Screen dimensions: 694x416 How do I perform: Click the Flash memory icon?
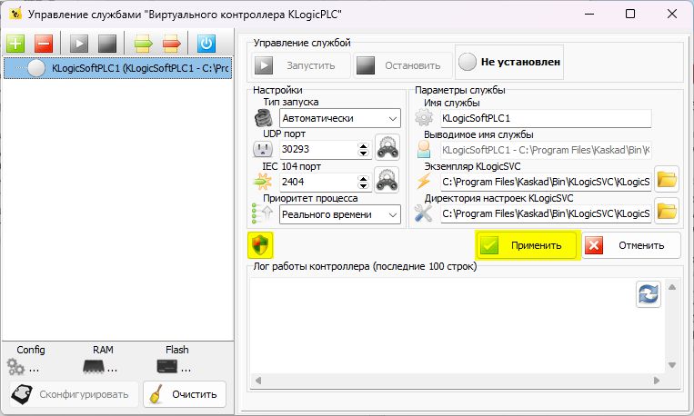point(167,366)
